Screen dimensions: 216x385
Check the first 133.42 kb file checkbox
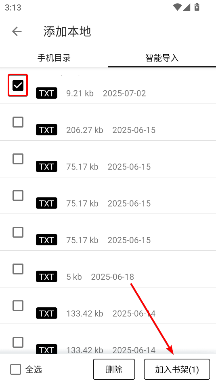(x=18, y=306)
